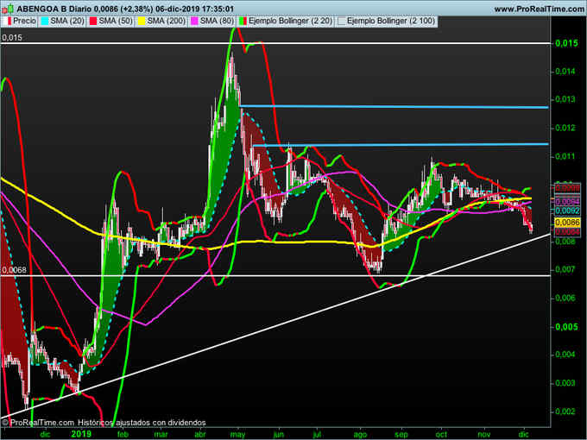The width and height of the screenshot is (587, 440).
Task: Click the 0,0068 support line label on left
Action: pos(14,270)
